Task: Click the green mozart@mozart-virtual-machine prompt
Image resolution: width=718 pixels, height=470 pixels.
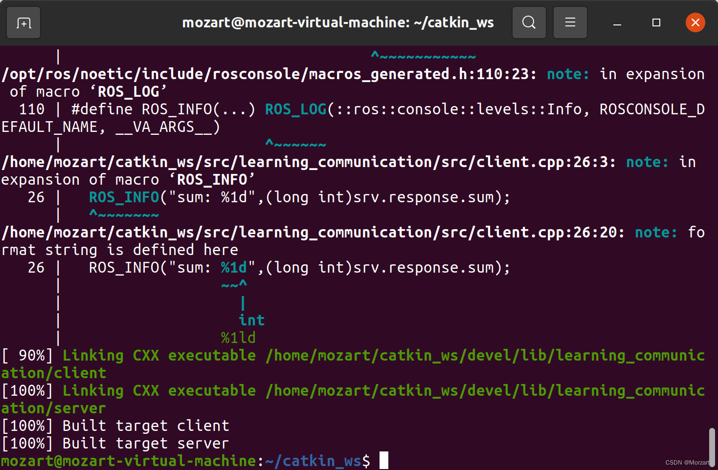Action: 129,461
